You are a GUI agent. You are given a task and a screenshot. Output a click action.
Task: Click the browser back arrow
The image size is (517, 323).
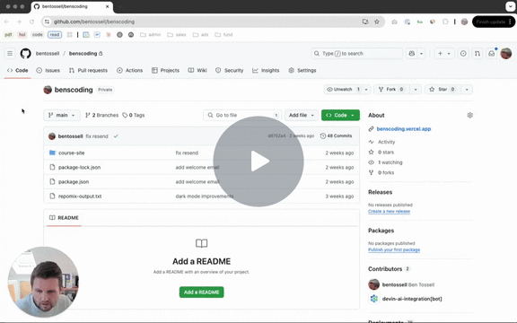coord(6,22)
